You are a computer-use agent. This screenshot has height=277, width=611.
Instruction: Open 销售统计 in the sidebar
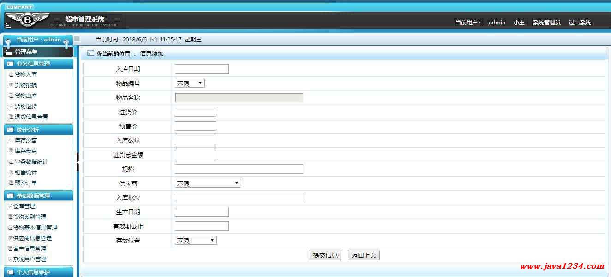tap(26, 172)
